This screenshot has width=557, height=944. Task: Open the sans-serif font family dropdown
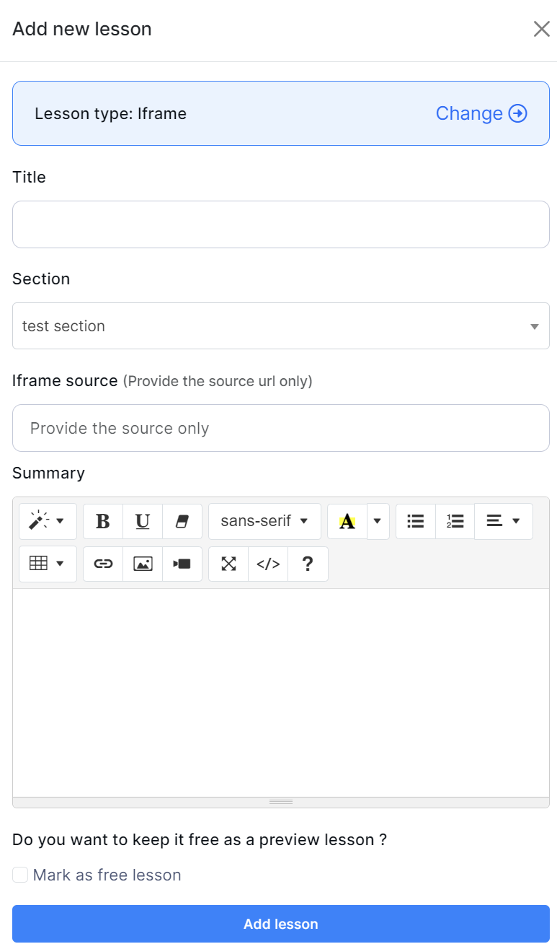(x=264, y=521)
